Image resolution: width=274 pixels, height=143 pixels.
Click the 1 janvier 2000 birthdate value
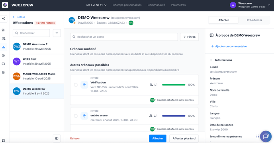click(x=219, y=129)
